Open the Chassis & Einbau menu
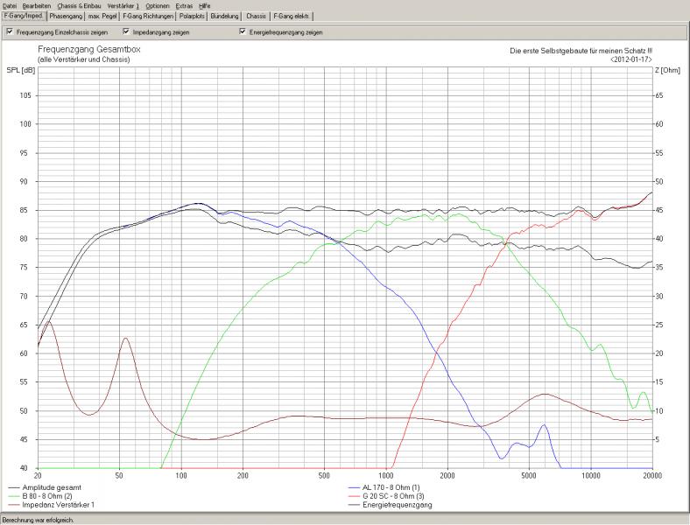The width and height of the screenshot is (690, 525). (80, 5)
